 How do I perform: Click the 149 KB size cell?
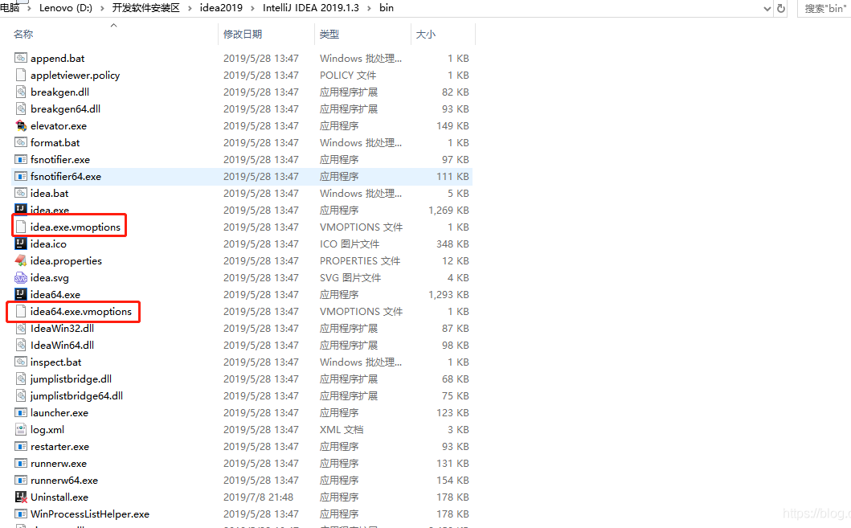452,125
